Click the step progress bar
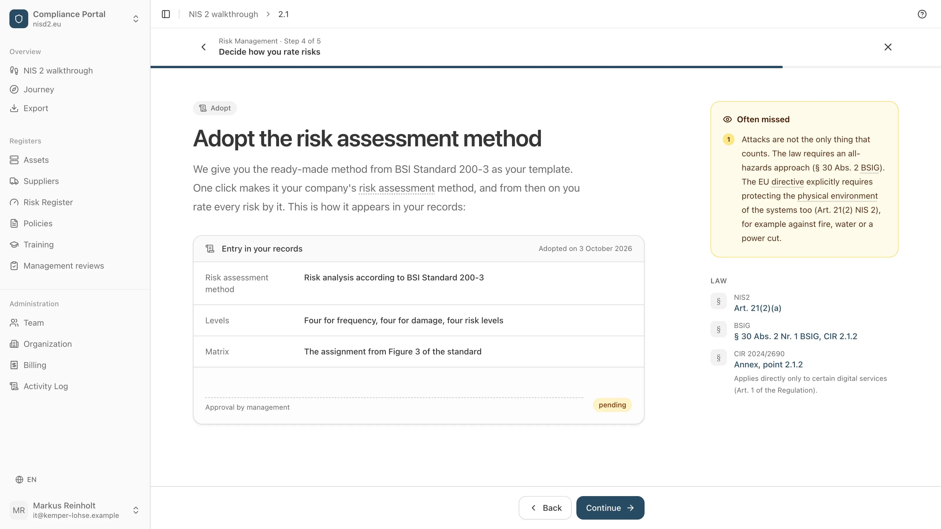The image size is (941, 529). click(x=546, y=67)
